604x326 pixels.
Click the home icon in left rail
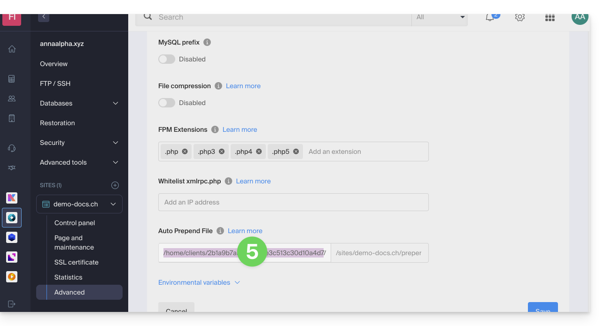click(x=12, y=49)
